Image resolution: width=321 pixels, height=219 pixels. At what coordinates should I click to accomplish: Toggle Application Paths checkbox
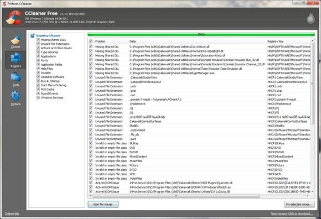tap(38, 64)
